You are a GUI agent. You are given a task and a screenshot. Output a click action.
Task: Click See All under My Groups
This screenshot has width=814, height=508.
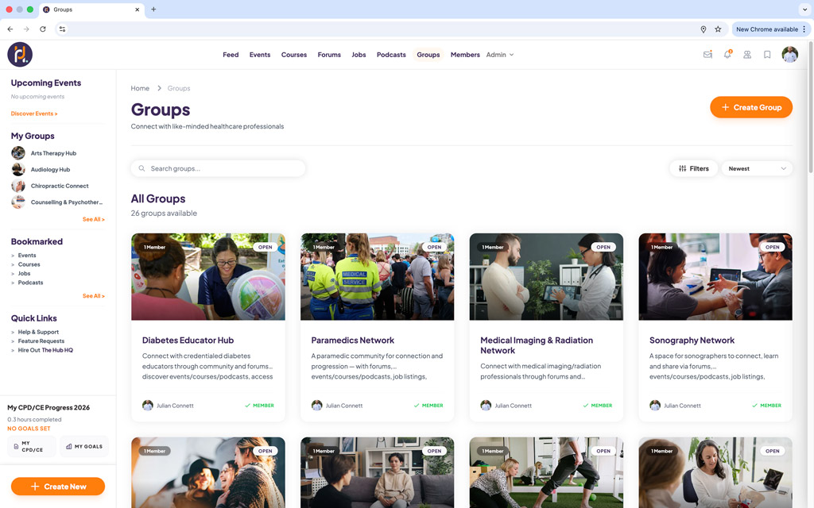(x=94, y=219)
